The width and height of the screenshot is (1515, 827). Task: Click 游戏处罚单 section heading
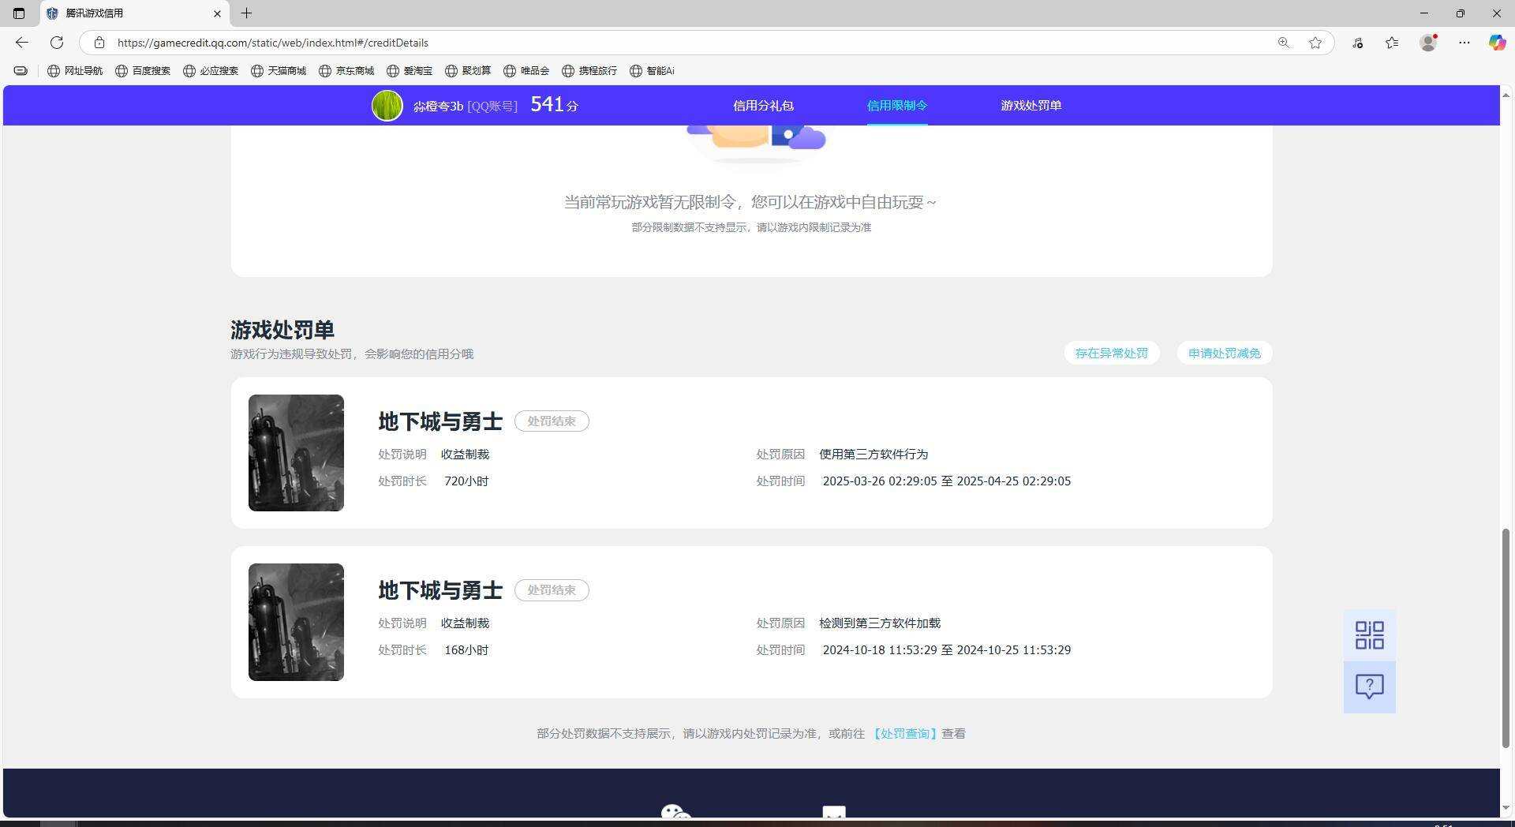tap(282, 330)
